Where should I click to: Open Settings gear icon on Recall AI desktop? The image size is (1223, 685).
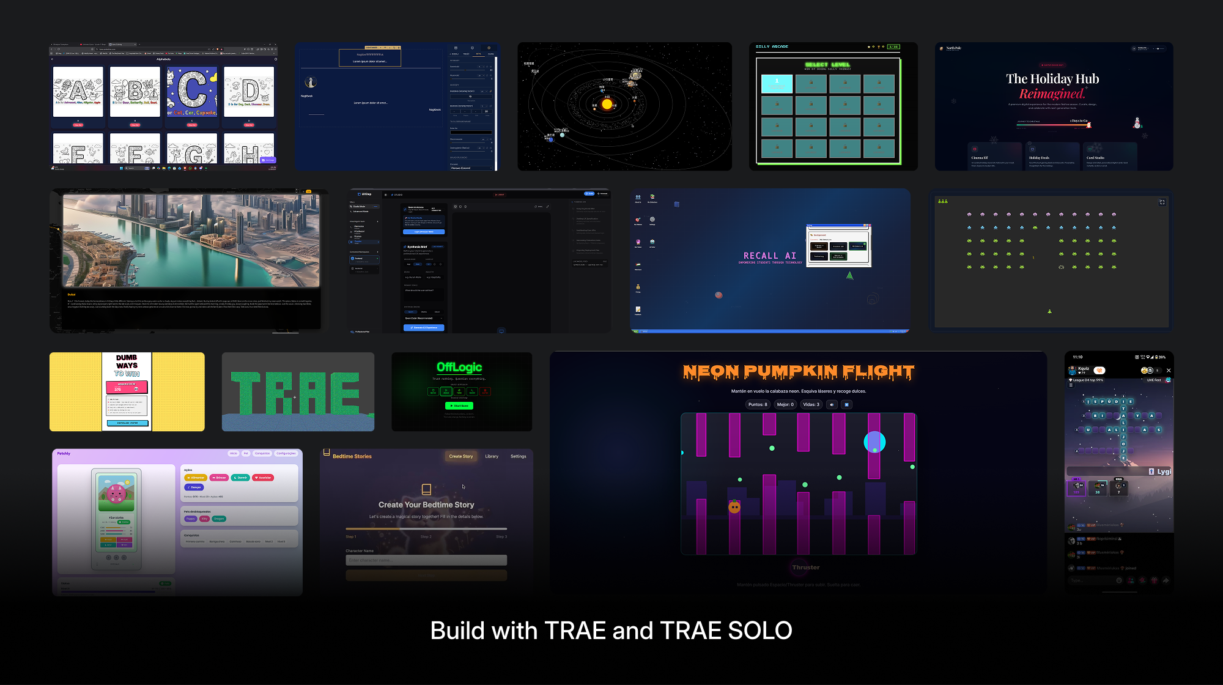click(652, 220)
